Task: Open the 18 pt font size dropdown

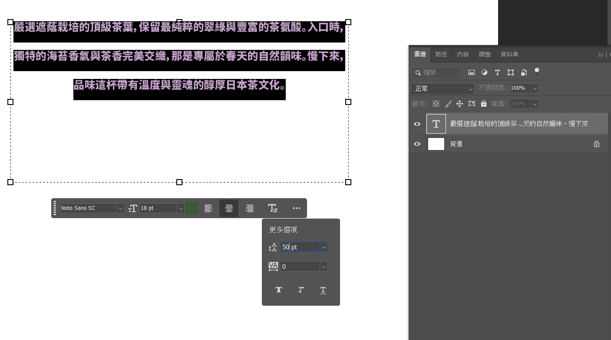Action: point(180,209)
